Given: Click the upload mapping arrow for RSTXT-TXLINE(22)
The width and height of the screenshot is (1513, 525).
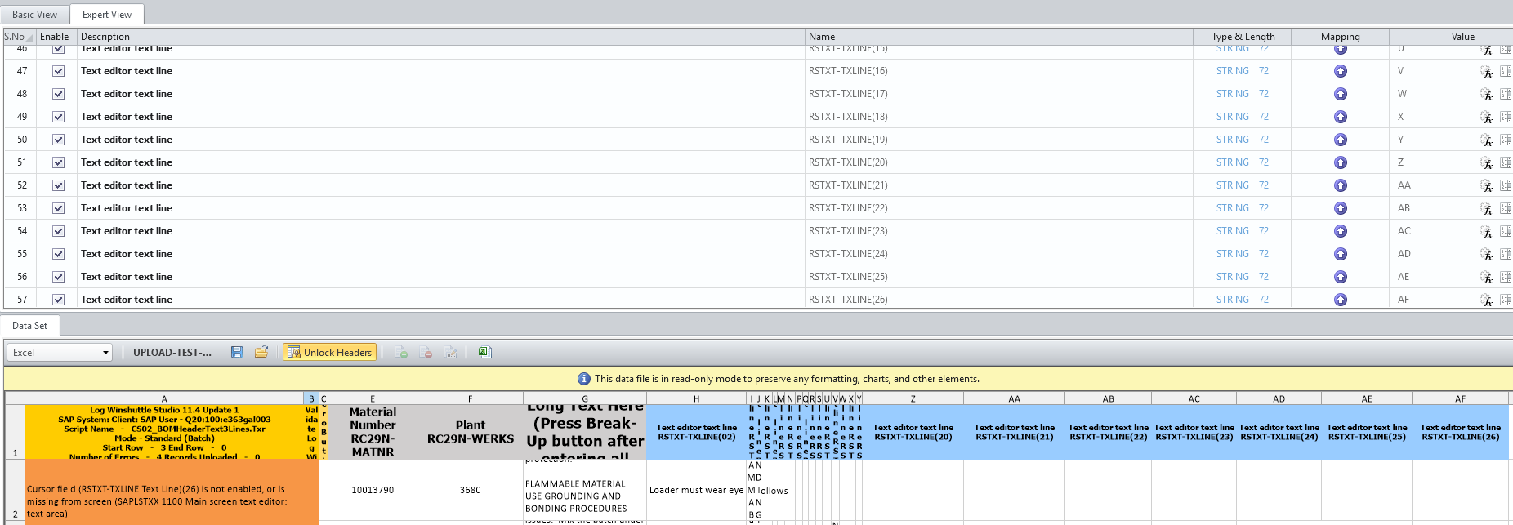Looking at the screenshot, I should (1340, 208).
